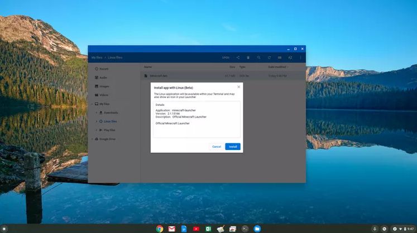Click the Recent clock icon in sidebar
Image resolution: width=417 pixels, height=233 pixels.
coord(97,69)
